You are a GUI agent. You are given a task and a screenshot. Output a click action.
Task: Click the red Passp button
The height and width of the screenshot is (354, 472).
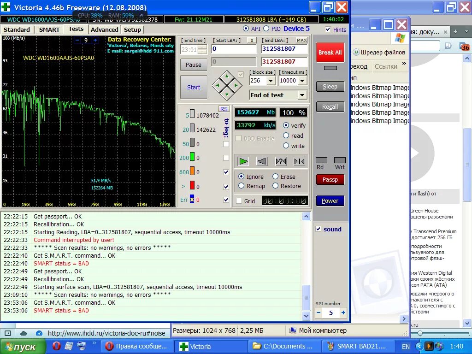[x=330, y=180]
